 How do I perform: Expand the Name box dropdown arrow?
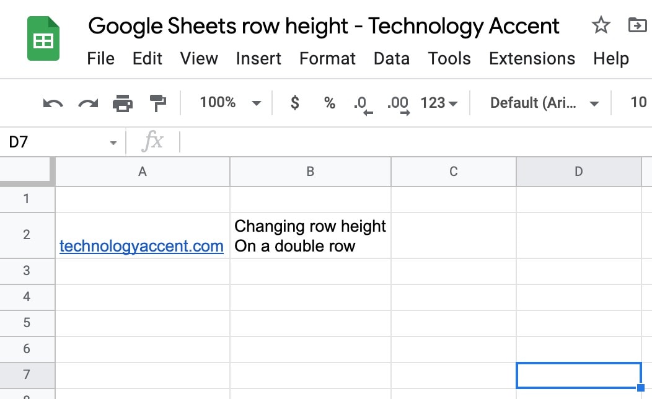[113, 143]
